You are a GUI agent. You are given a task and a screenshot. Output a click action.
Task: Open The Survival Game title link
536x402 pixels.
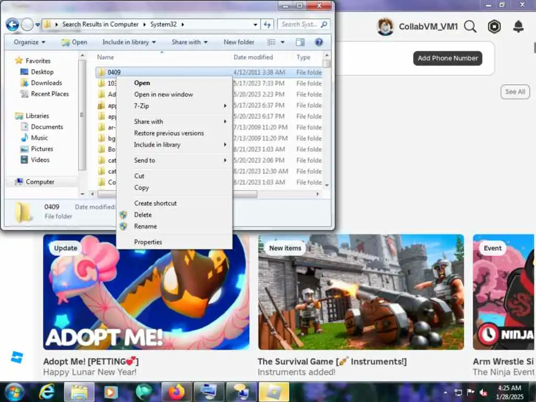pos(332,361)
